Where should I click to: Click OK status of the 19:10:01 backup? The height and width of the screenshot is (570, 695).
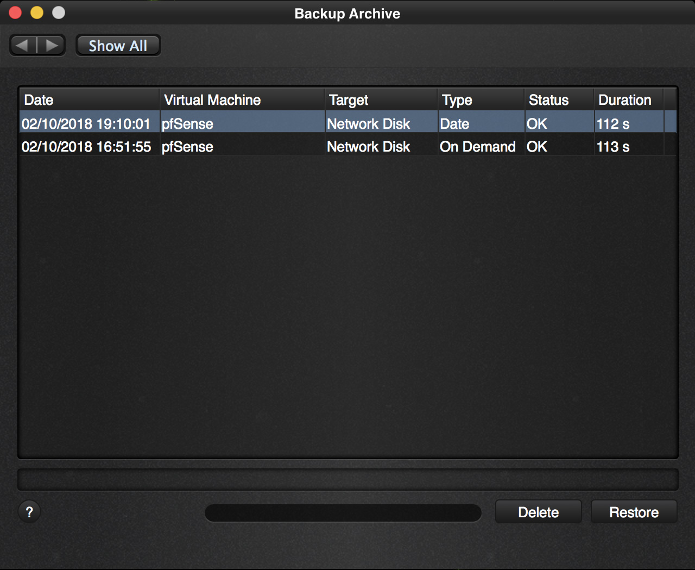coord(537,124)
